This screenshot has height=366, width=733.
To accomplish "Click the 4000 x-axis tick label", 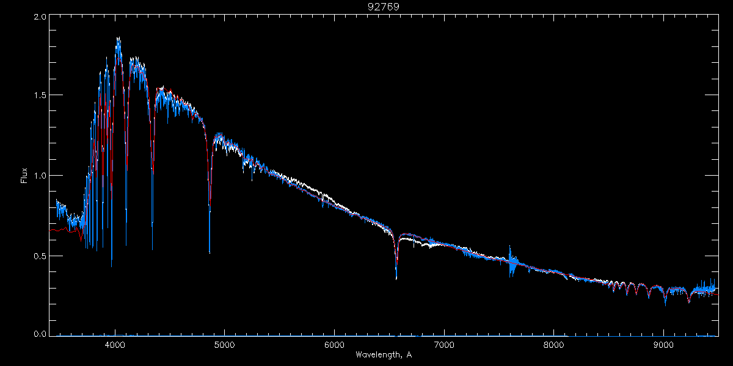I will (x=114, y=345).
